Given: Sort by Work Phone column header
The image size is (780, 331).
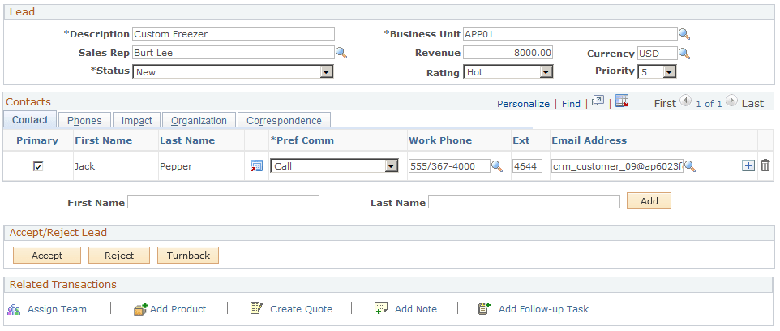Looking at the screenshot, I should pyautogui.click(x=440, y=140).
